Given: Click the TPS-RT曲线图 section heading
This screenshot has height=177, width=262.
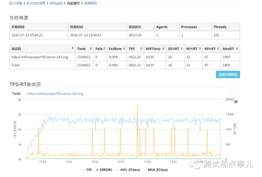Looking at the screenshot, I should 25,84.
